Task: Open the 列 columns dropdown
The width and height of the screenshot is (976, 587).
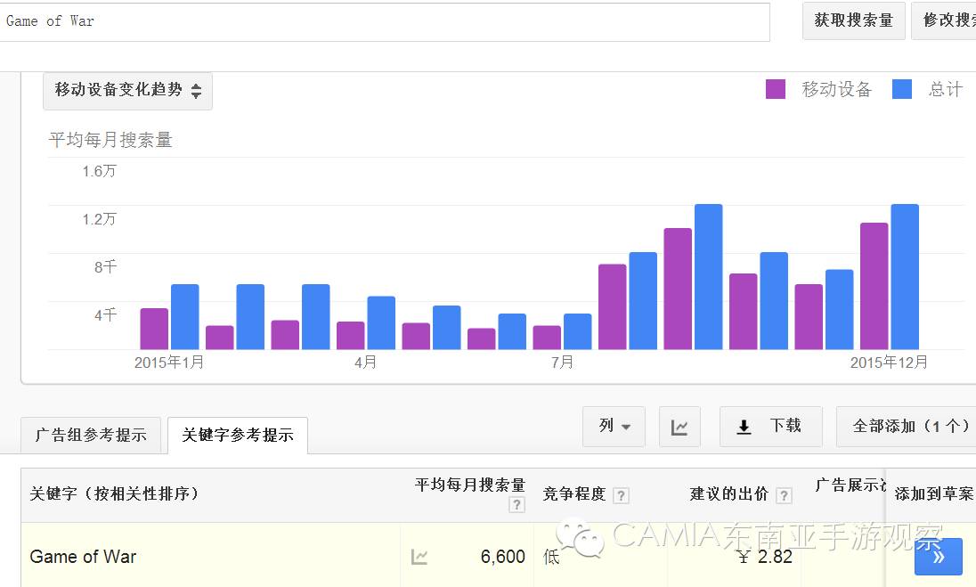Action: (x=614, y=427)
